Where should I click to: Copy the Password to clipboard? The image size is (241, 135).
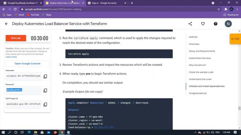(x=45, y=90)
